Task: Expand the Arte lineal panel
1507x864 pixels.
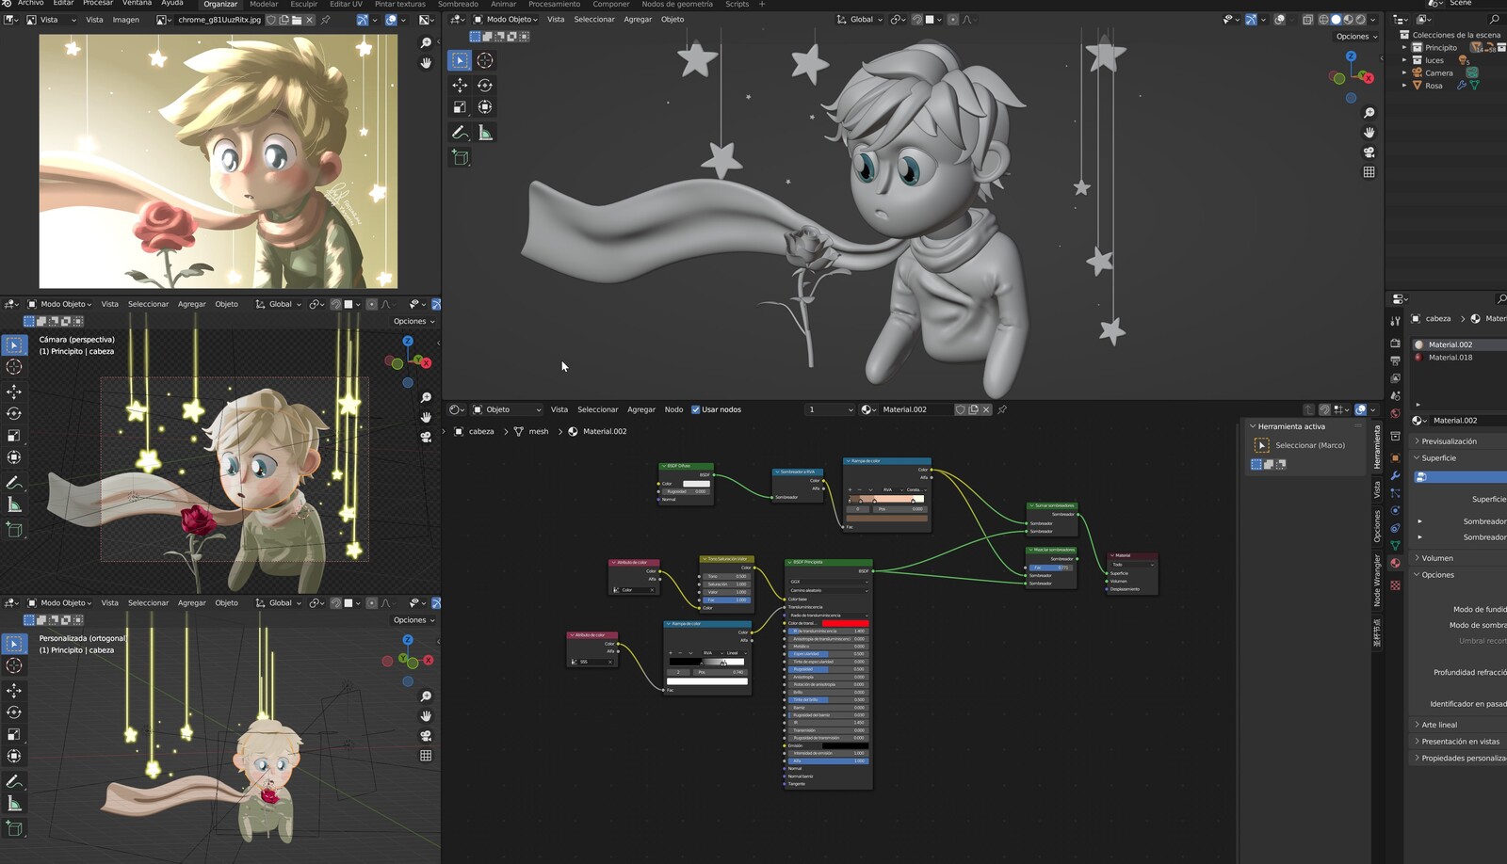Action: [1458, 725]
